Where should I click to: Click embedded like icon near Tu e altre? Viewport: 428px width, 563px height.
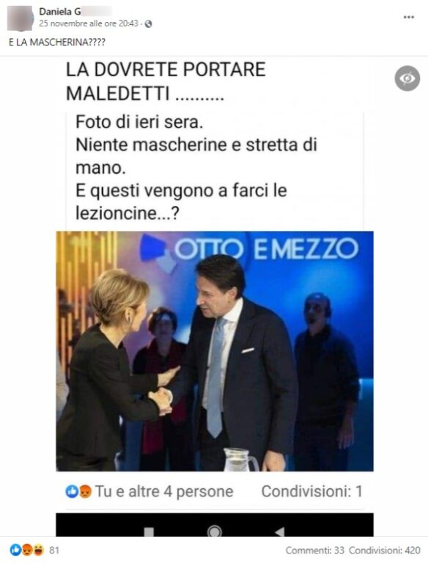coord(71,492)
